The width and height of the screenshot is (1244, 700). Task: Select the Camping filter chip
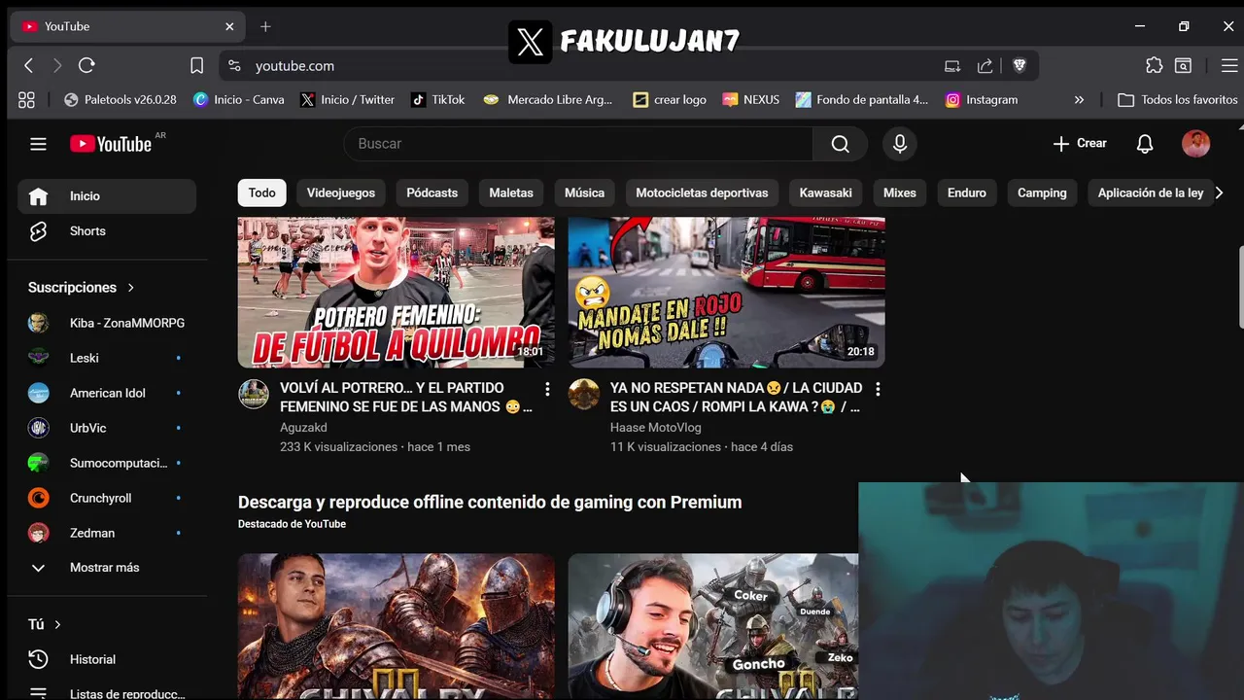click(x=1042, y=192)
